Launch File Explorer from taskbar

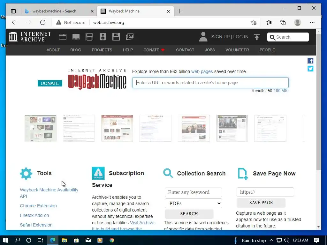coord(65,240)
